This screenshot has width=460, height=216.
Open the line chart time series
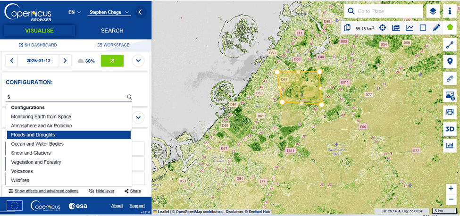(x=410, y=28)
